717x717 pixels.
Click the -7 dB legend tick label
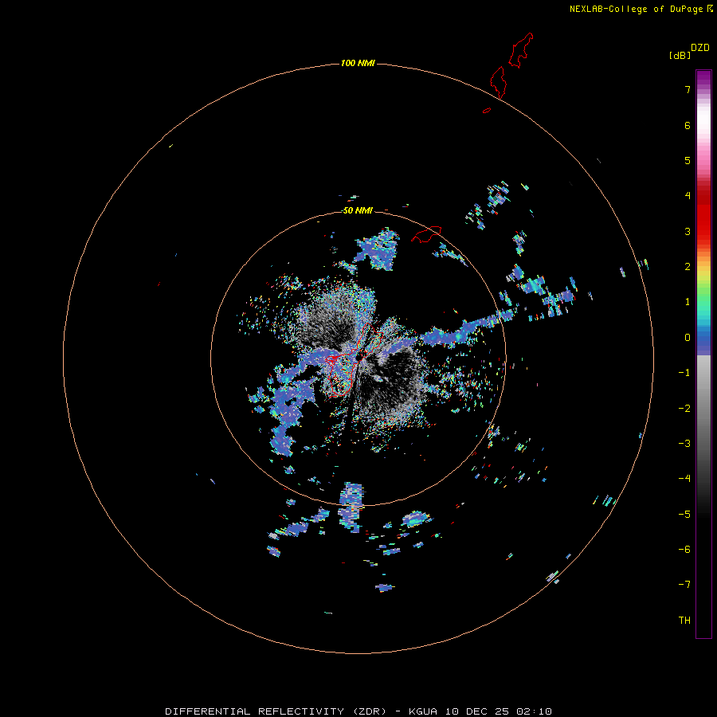684,585
